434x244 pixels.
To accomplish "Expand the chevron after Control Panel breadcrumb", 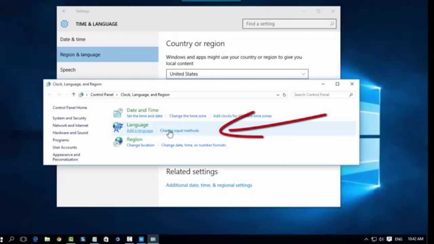I will pyautogui.click(x=117, y=95).
